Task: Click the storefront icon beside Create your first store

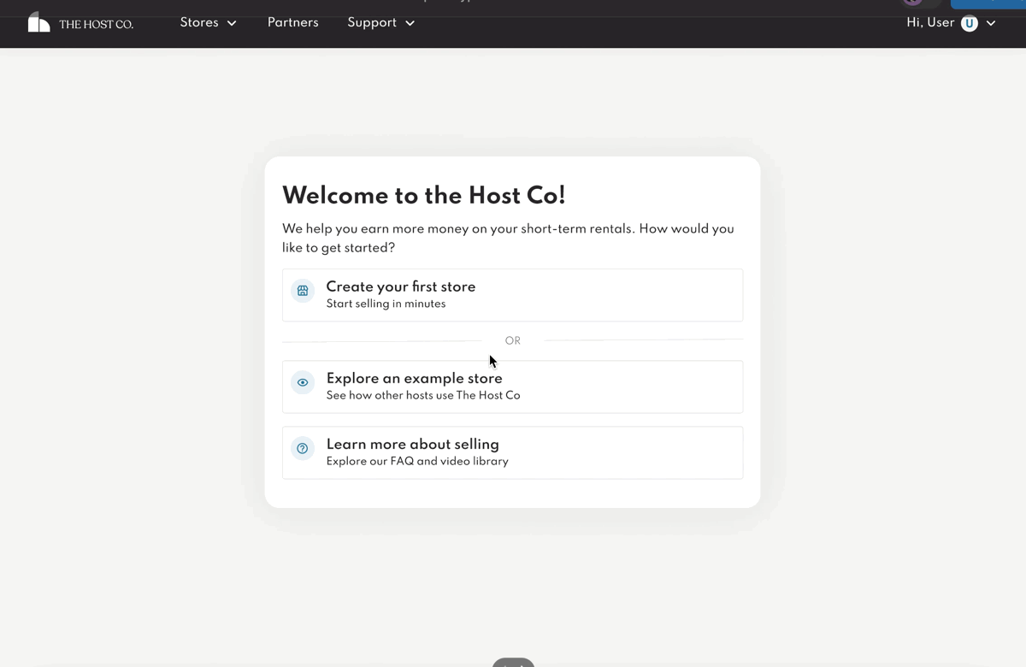Action: 303,291
